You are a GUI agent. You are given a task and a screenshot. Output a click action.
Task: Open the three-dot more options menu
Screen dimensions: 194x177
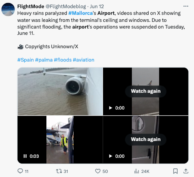pos(186,6)
